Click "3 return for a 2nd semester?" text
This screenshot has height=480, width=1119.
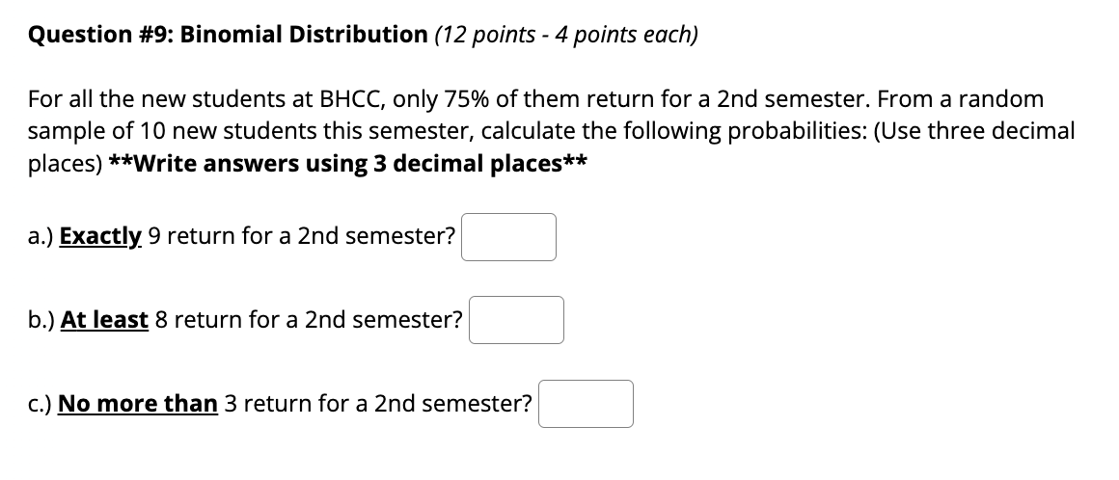(x=378, y=404)
